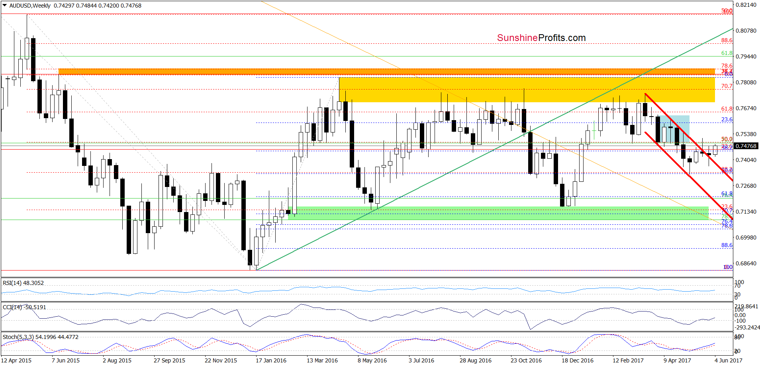Click the 12 Feb 2017 date label
This screenshot has width=760, height=366.
[628, 360]
